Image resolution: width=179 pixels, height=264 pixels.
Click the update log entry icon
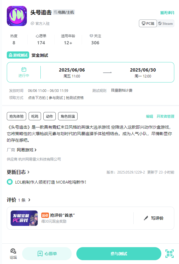pyautogui.click(x=10, y=182)
